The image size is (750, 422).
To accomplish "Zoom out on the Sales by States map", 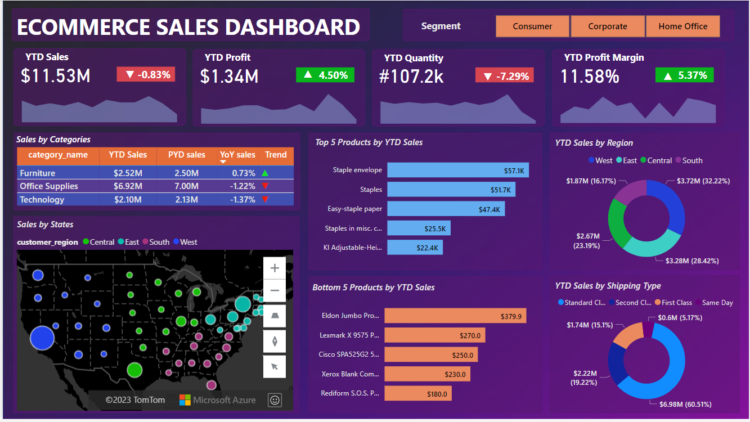I will point(275,291).
